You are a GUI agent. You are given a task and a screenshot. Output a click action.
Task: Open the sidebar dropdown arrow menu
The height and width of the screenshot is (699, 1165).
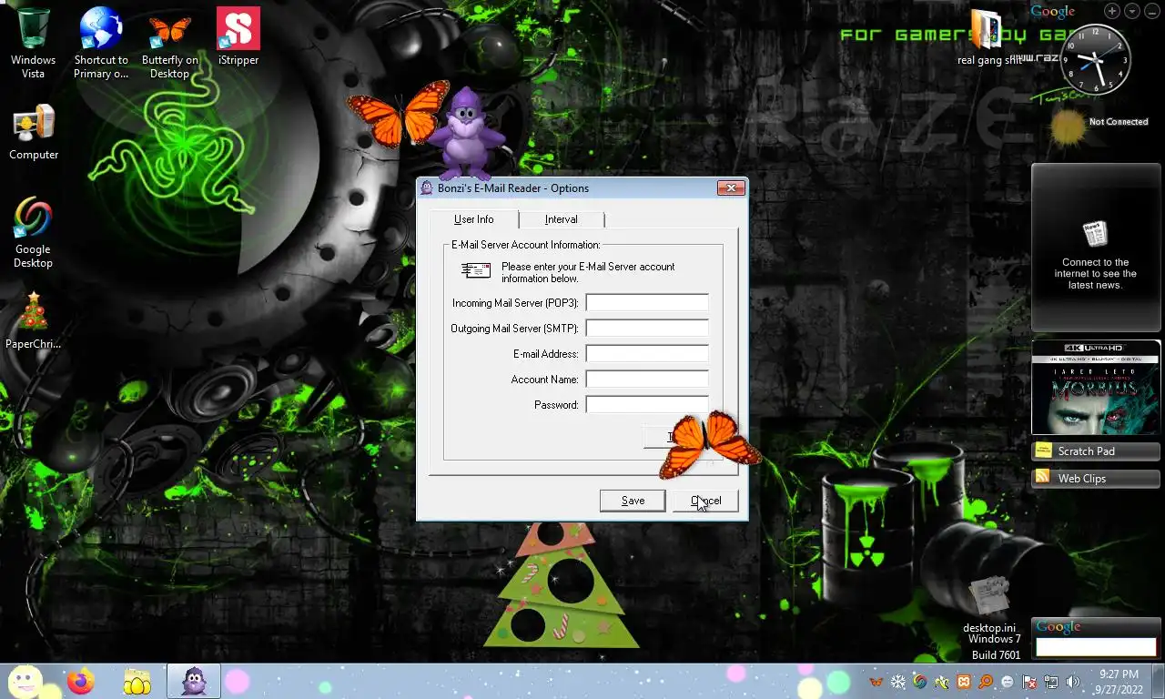pyautogui.click(x=1132, y=11)
